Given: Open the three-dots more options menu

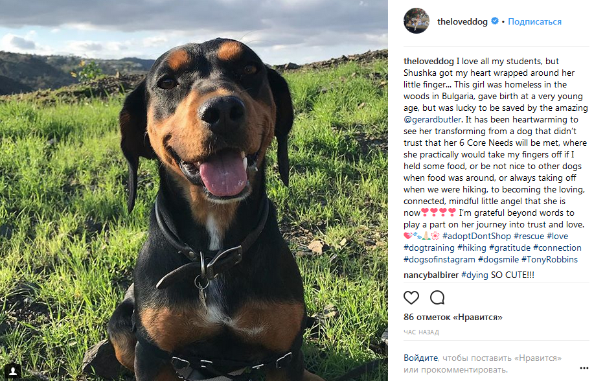Looking at the screenshot, I should coord(584,368).
